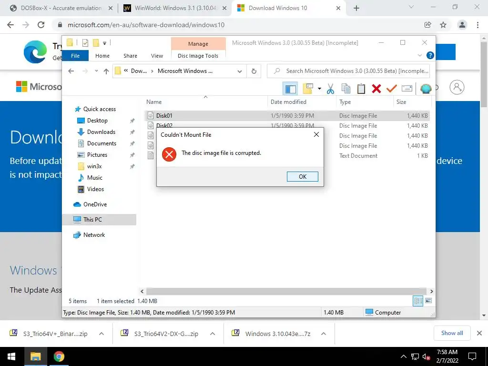
Task: Select the Manage contextual tab
Action: click(198, 44)
